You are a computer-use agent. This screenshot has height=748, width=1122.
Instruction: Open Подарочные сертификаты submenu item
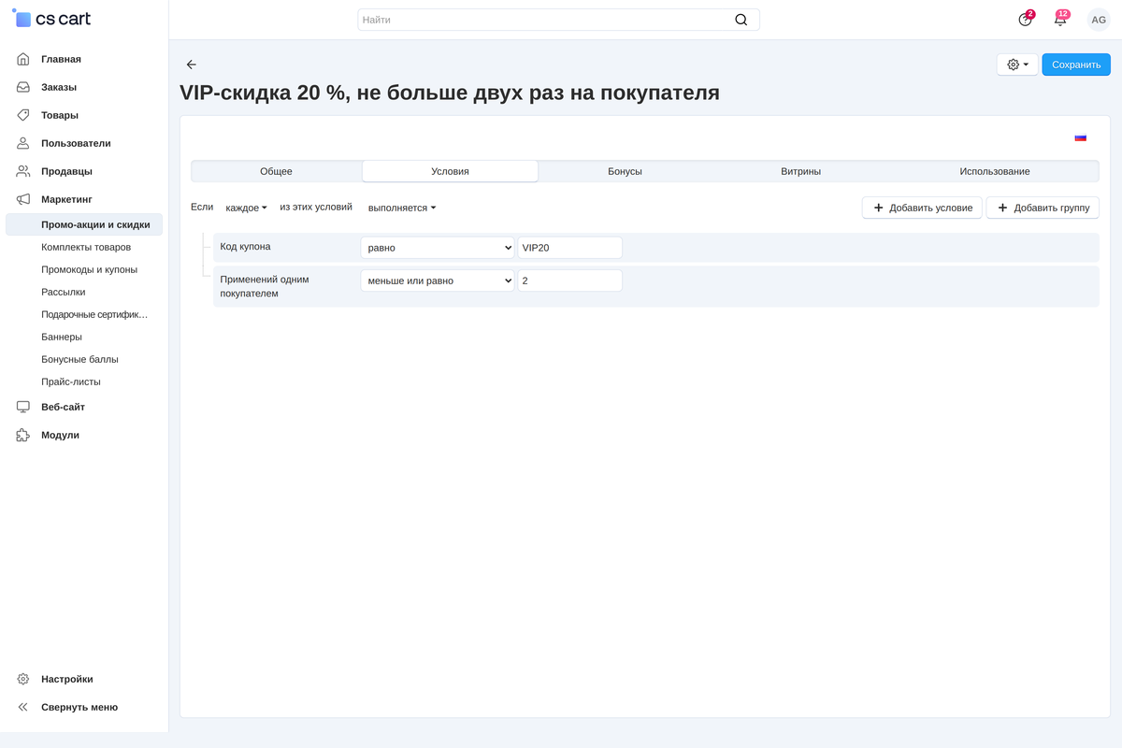pos(94,314)
